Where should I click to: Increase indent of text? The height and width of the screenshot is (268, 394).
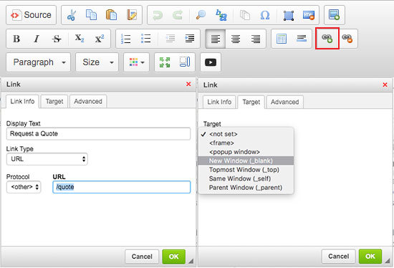pos(190,39)
